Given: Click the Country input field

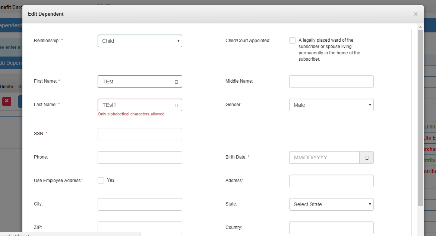Looking at the screenshot, I should coord(331,227).
